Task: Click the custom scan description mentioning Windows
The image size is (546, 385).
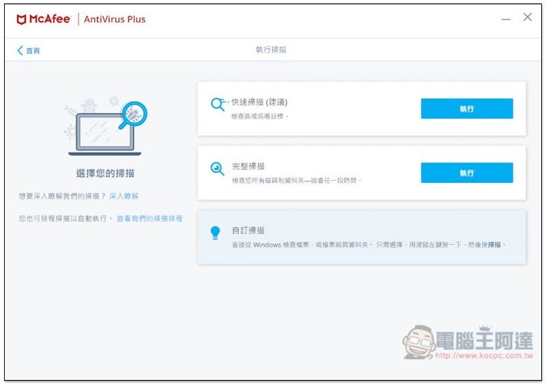Action: coord(369,245)
